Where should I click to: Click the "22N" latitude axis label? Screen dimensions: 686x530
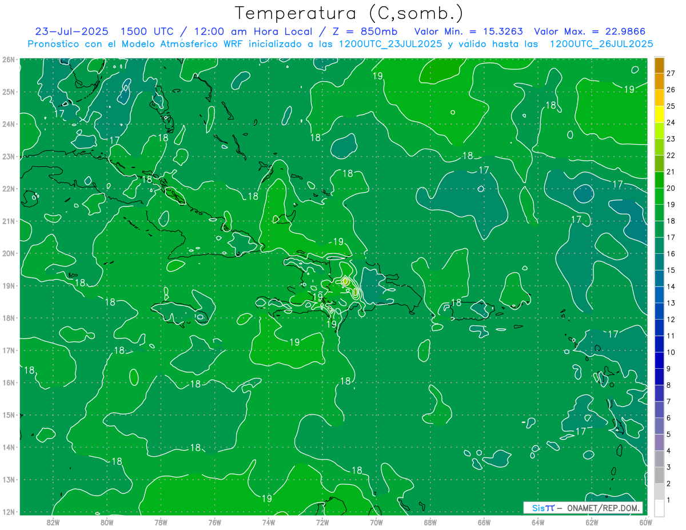9,189
